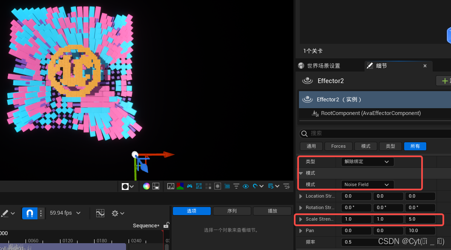Open the grid options dropdown arrow
The height and width of the screenshot is (250, 451).
tap(277, 186)
